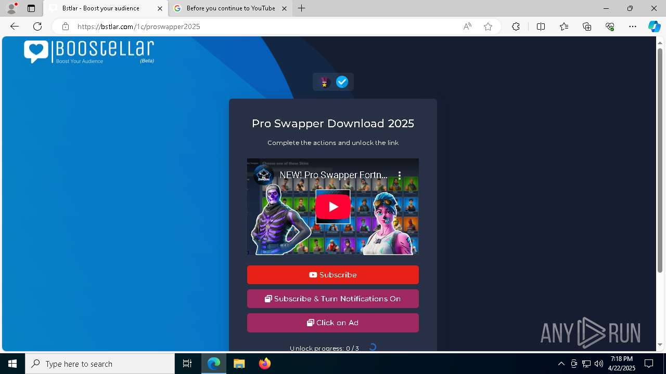Click the vertical scrollbar thumb
666x374 pixels.
point(660,160)
